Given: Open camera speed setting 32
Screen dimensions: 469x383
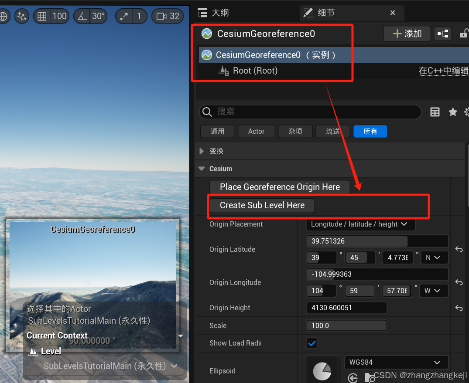Looking at the screenshot, I should pyautogui.click(x=168, y=16).
